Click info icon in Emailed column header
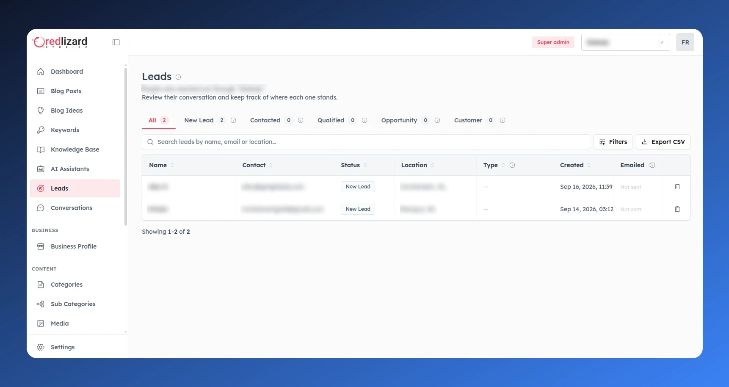The height and width of the screenshot is (387, 729). (652, 165)
